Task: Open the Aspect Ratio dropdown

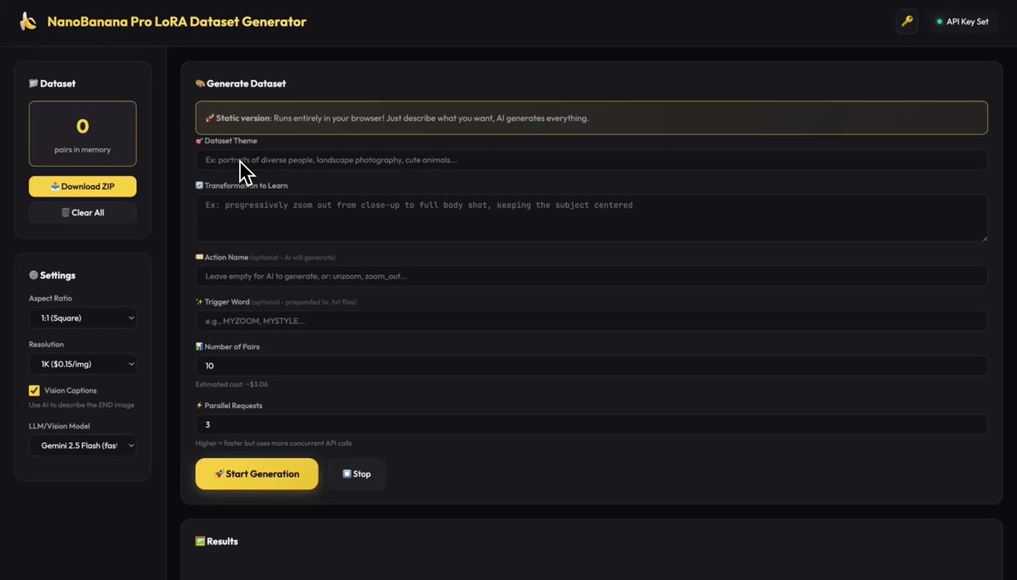Action: [82, 318]
